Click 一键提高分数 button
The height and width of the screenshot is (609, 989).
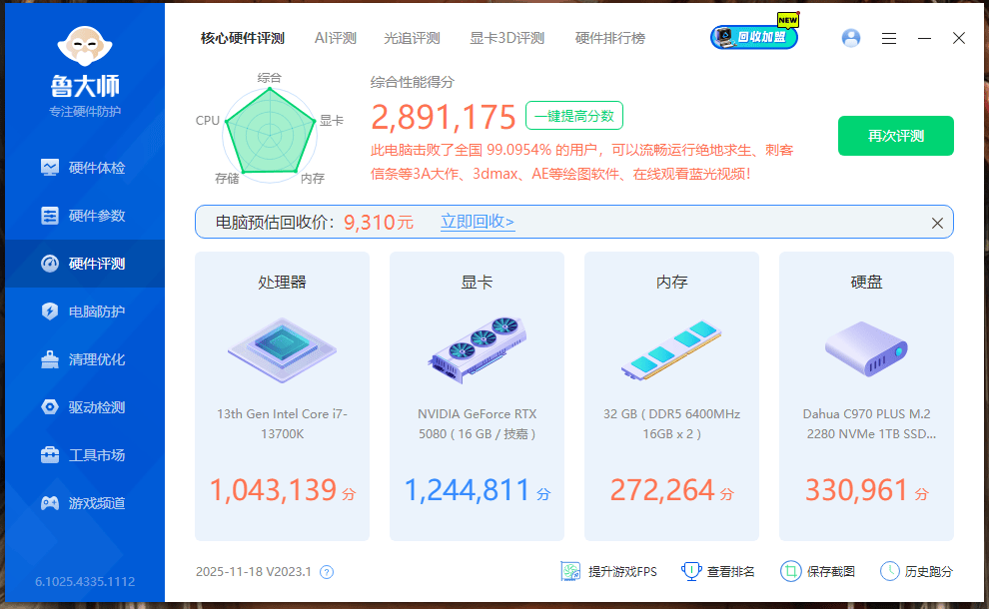click(574, 116)
